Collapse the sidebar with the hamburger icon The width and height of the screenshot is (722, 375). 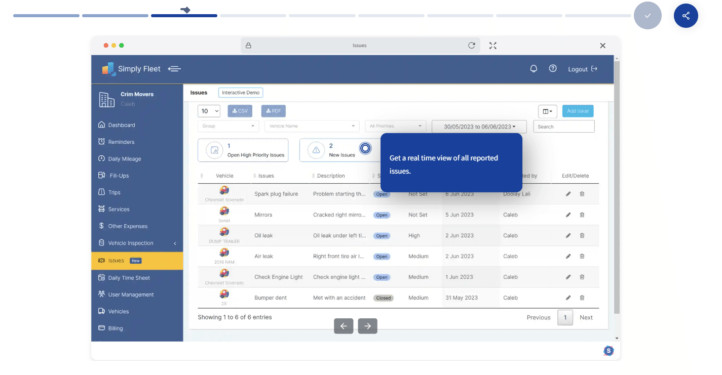pos(174,68)
